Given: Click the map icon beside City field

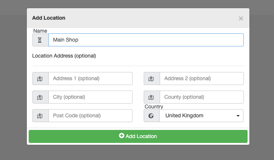Looking at the screenshot, I should pyautogui.click(x=40, y=97).
